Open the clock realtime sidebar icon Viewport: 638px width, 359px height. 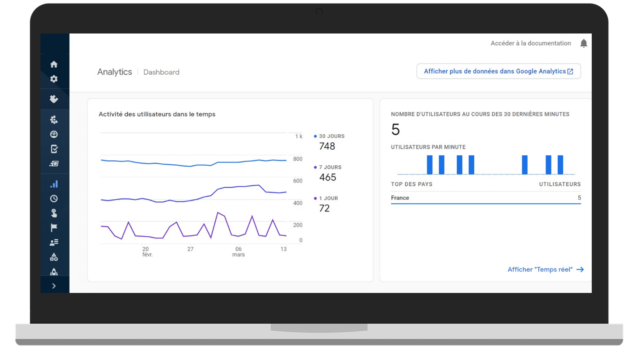54,198
